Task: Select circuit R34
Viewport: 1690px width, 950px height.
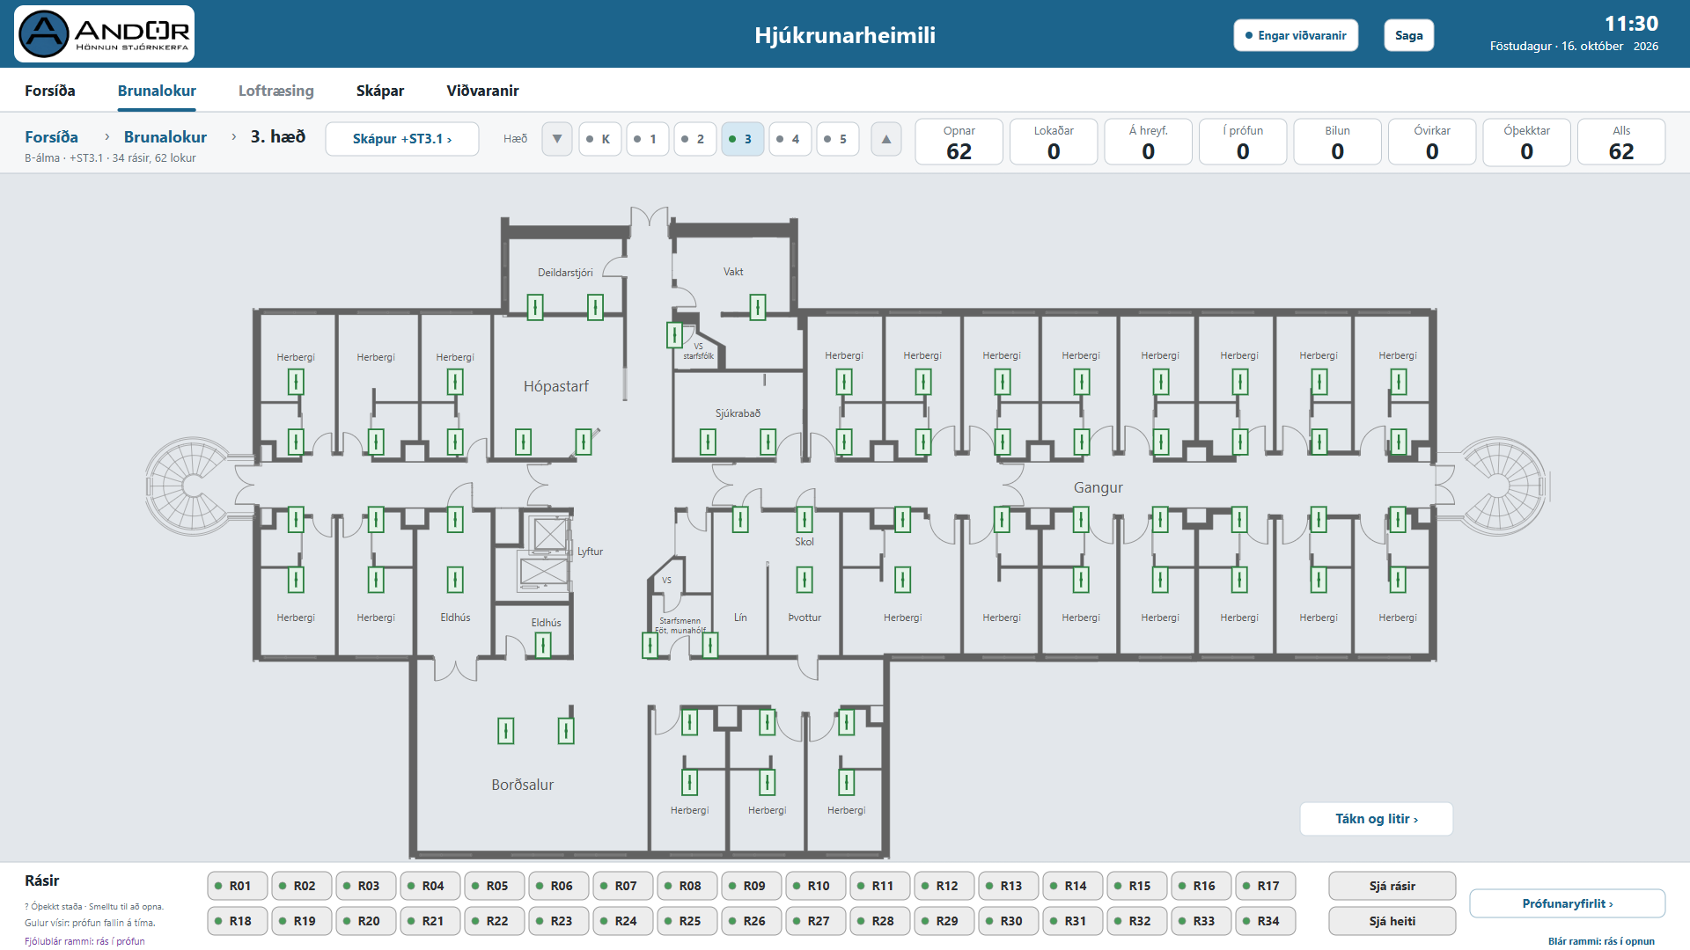Action: pyautogui.click(x=1266, y=921)
